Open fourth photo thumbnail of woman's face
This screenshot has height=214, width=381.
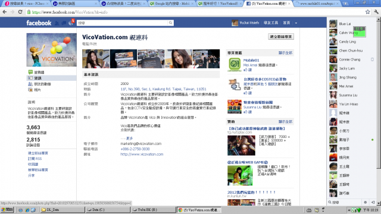[x=179, y=59]
